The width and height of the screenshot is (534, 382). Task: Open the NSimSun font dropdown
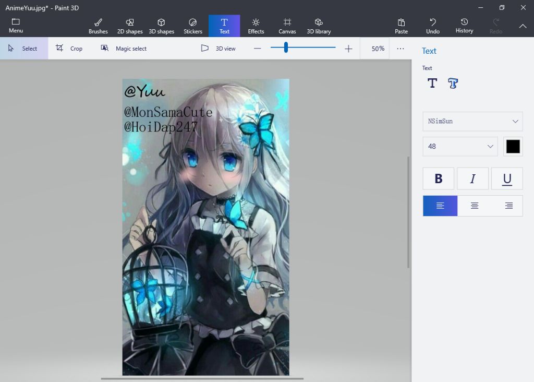(x=472, y=121)
